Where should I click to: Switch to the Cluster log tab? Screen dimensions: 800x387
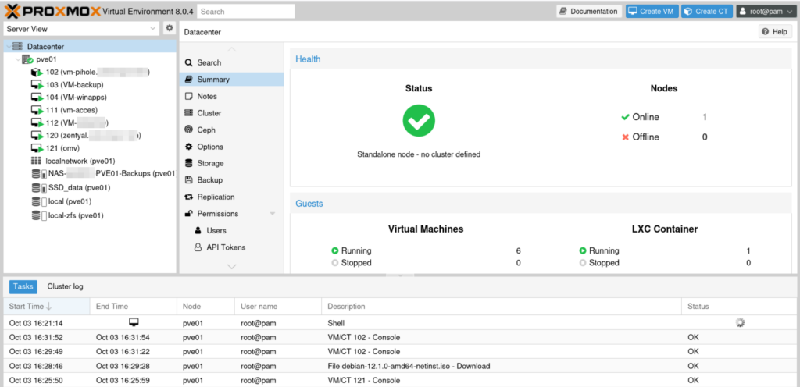[65, 286]
